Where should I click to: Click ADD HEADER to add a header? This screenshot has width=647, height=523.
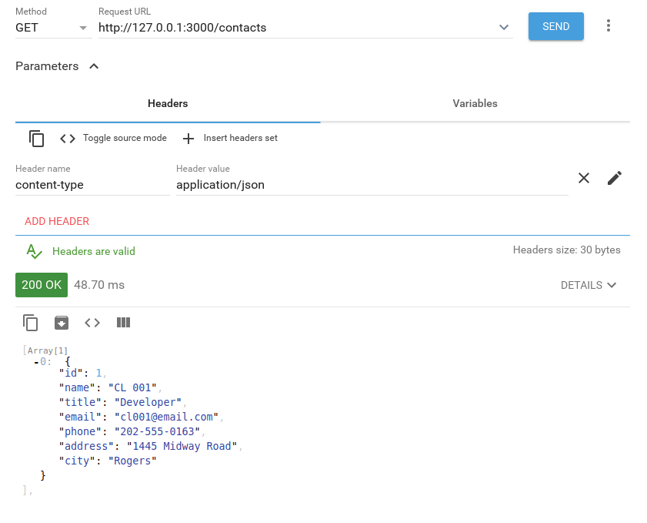(x=56, y=220)
